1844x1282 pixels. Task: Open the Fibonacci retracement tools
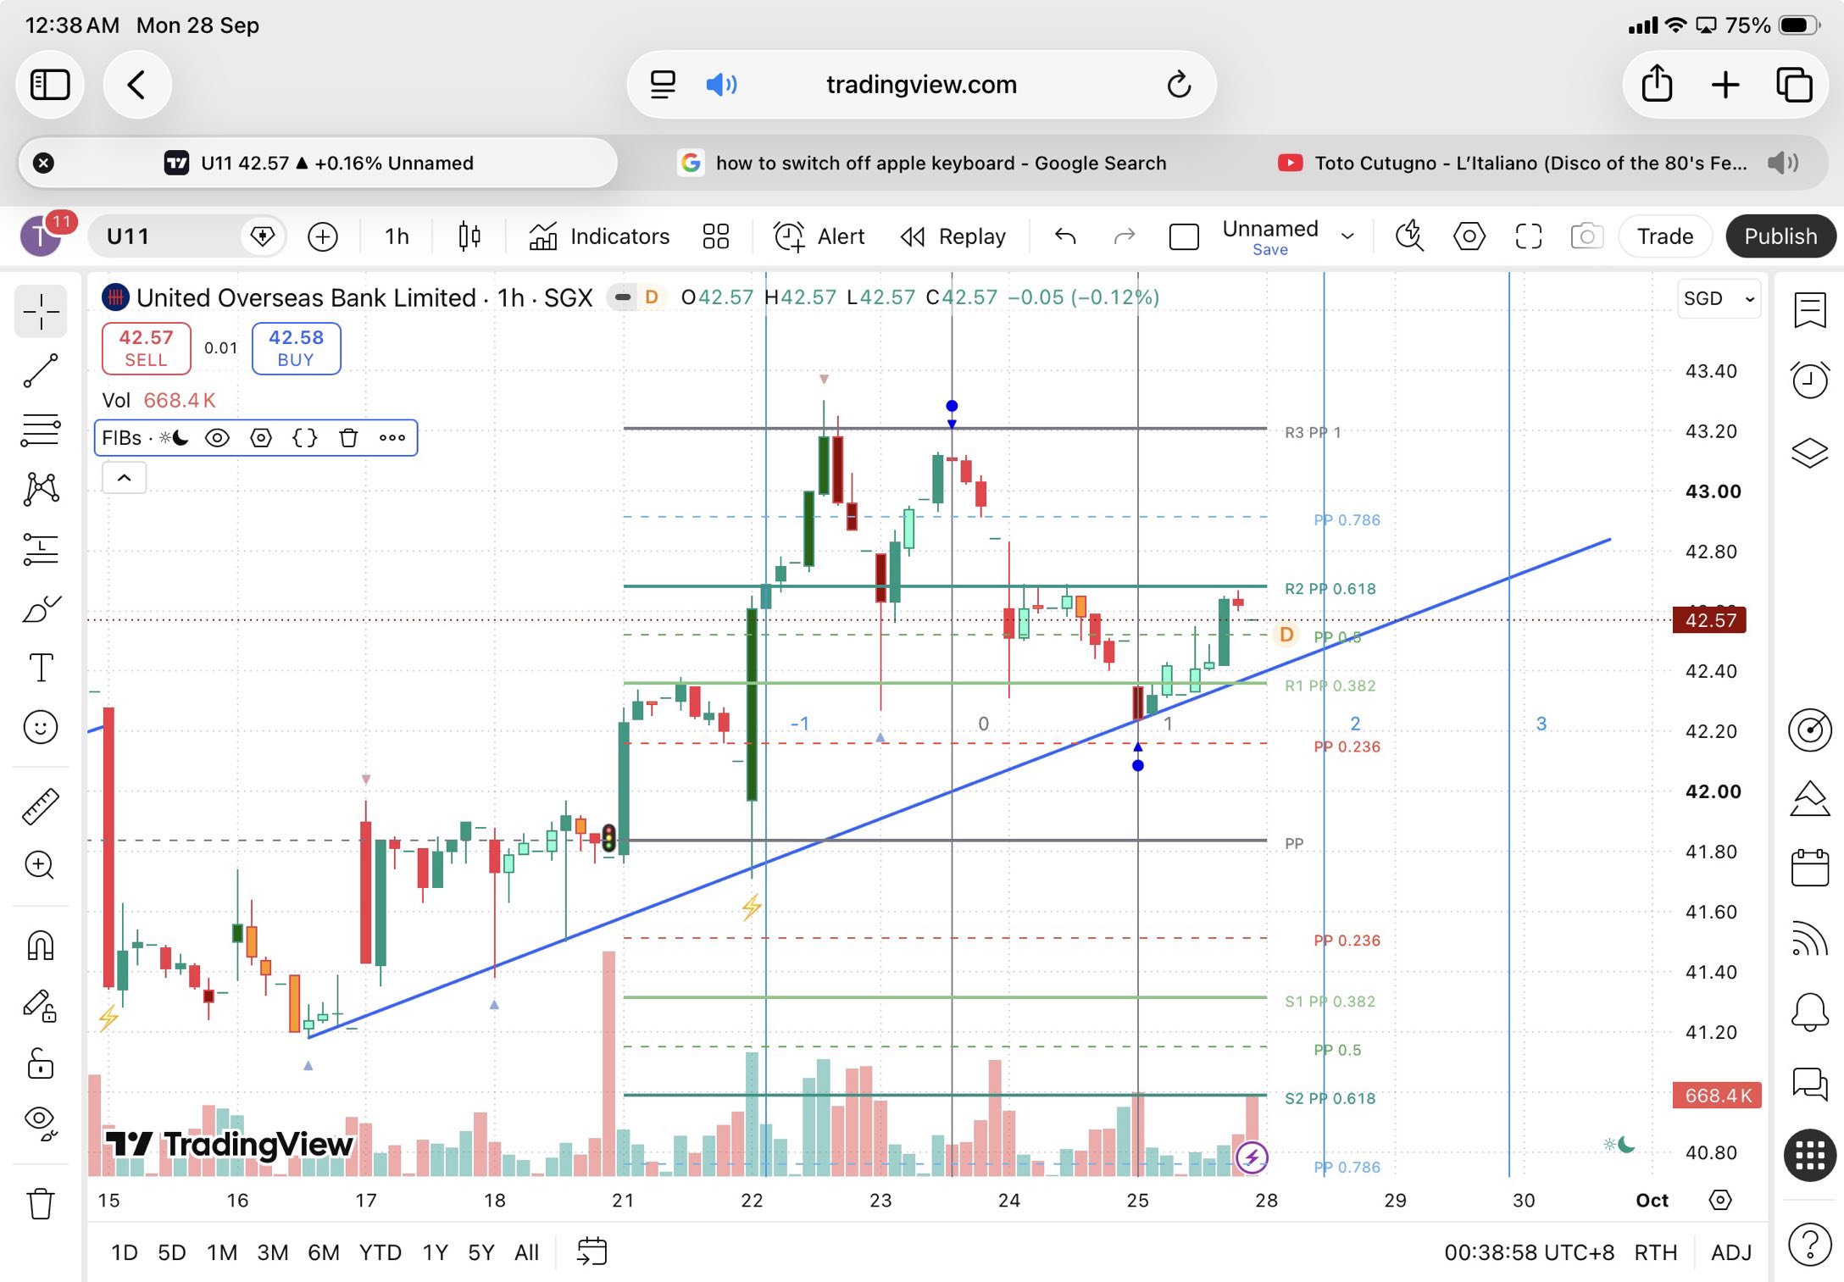pos(41,430)
